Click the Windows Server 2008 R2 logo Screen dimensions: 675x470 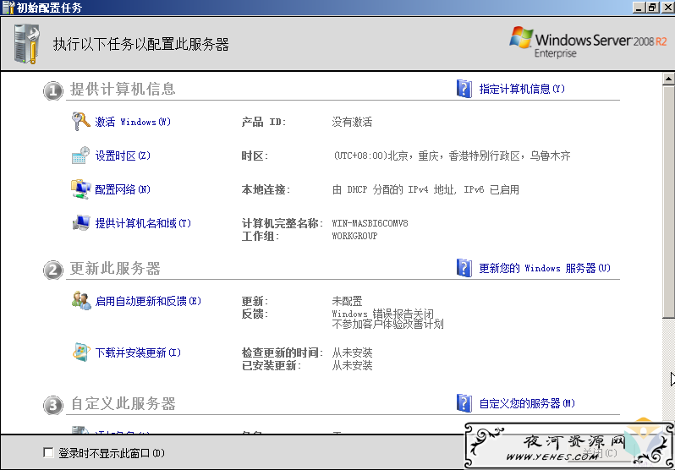[x=588, y=42]
